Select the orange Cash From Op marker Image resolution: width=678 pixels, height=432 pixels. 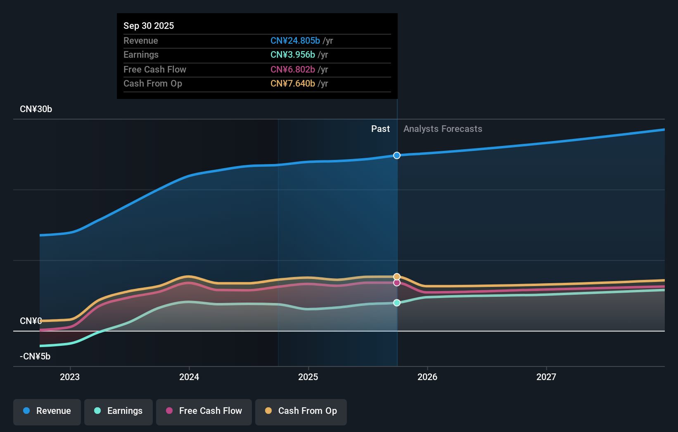[397, 276]
